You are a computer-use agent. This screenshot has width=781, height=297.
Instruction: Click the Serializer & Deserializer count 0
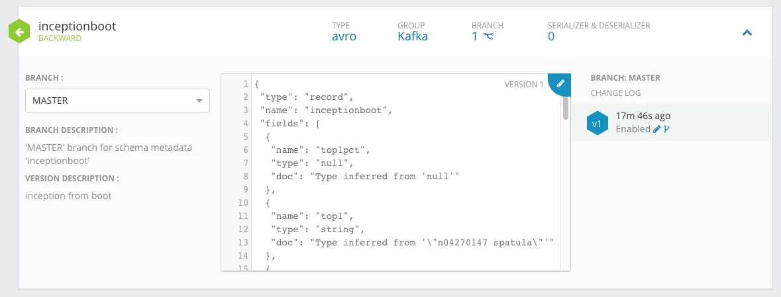(x=551, y=36)
